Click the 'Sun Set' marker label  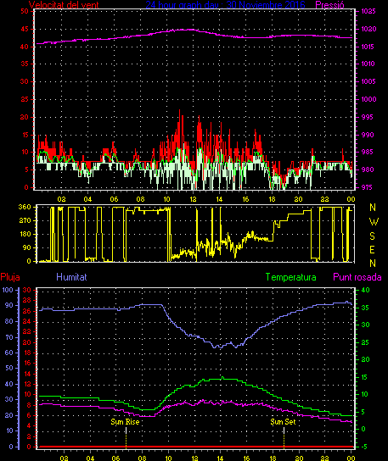click(x=283, y=422)
